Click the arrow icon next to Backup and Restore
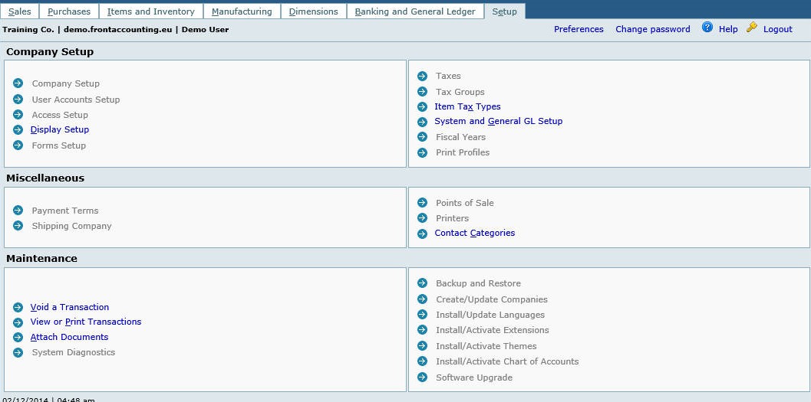 (422, 283)
